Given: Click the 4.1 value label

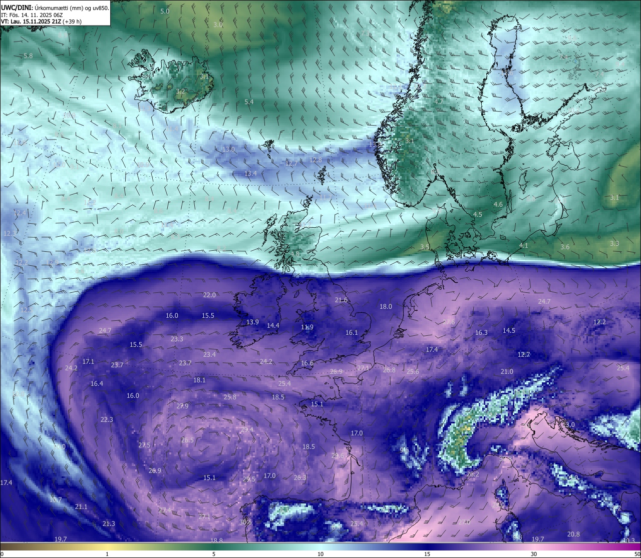Looking at the screenshot, I should click(524, 246).
